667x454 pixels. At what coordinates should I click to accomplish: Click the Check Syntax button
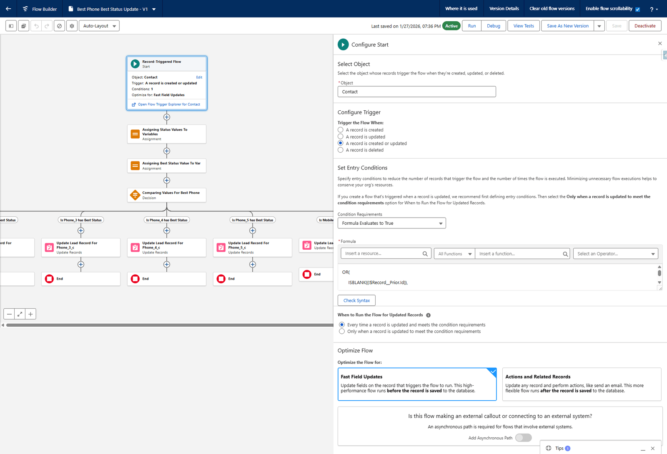click(356, 300)
